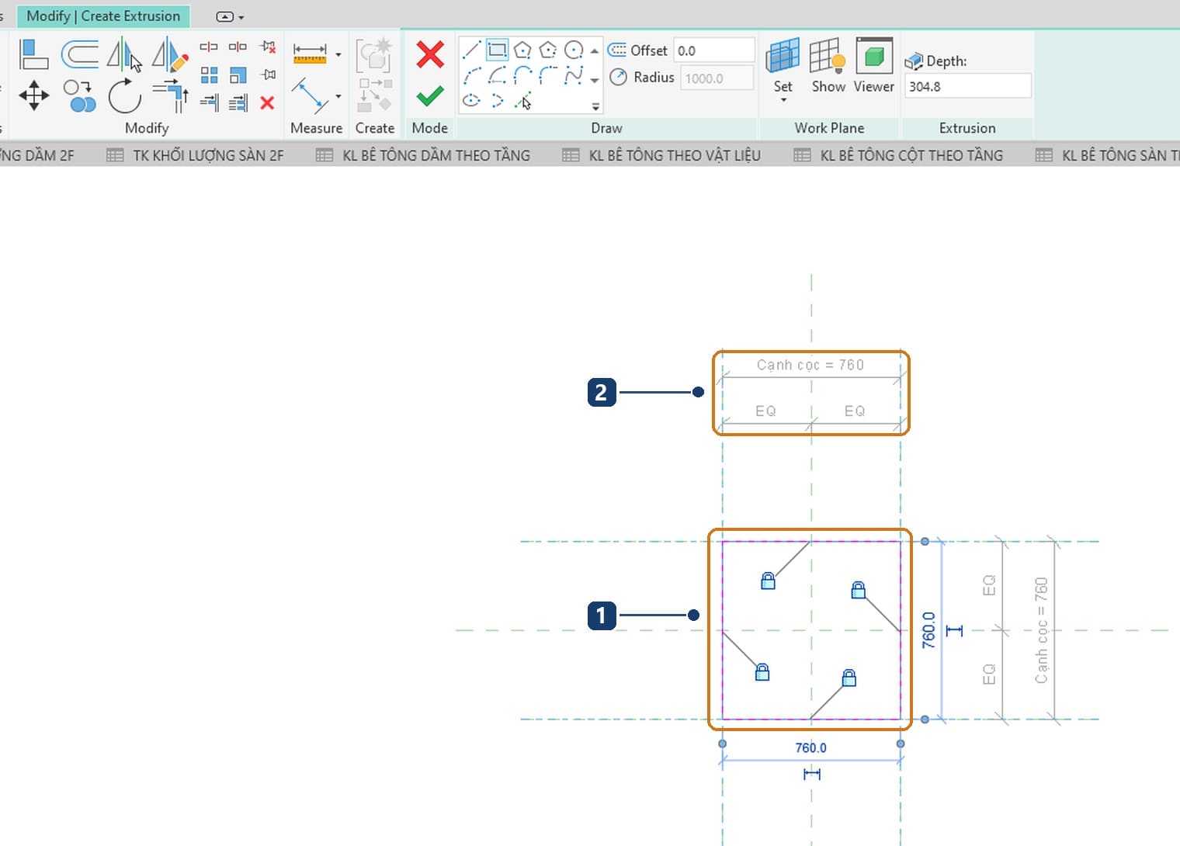This screenshot has width=1180, height=846.
Task: Select the Align tool
Action: pyautogui.click(x=33, y=55)
